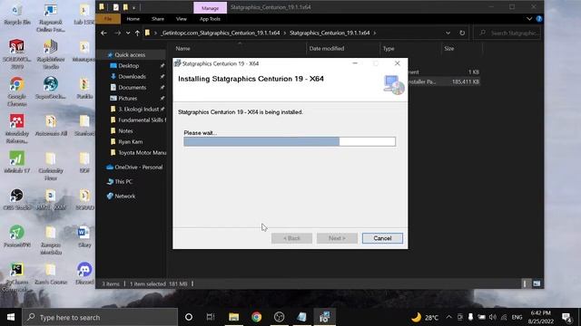
Task: Launch the Minitab 17 desktop shortcut
Action: pos(16,162)
